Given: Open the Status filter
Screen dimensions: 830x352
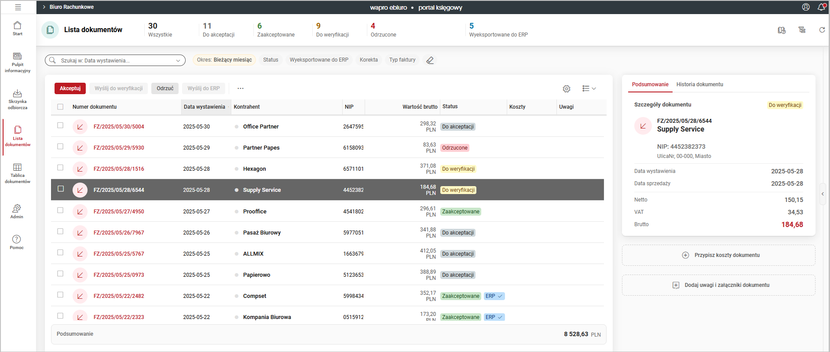Looking at the screenshot, I should 271,60.
